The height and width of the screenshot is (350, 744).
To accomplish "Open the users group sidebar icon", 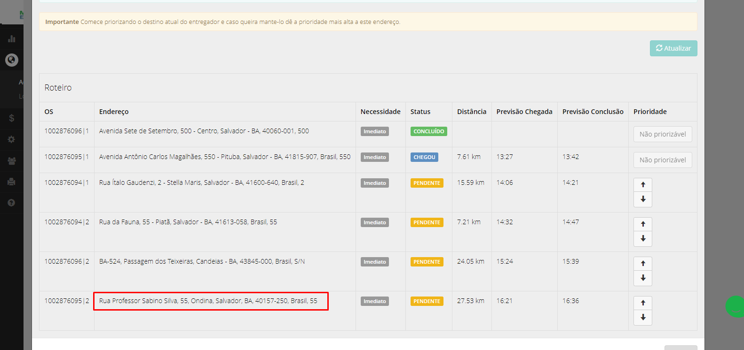I will 12,161.
